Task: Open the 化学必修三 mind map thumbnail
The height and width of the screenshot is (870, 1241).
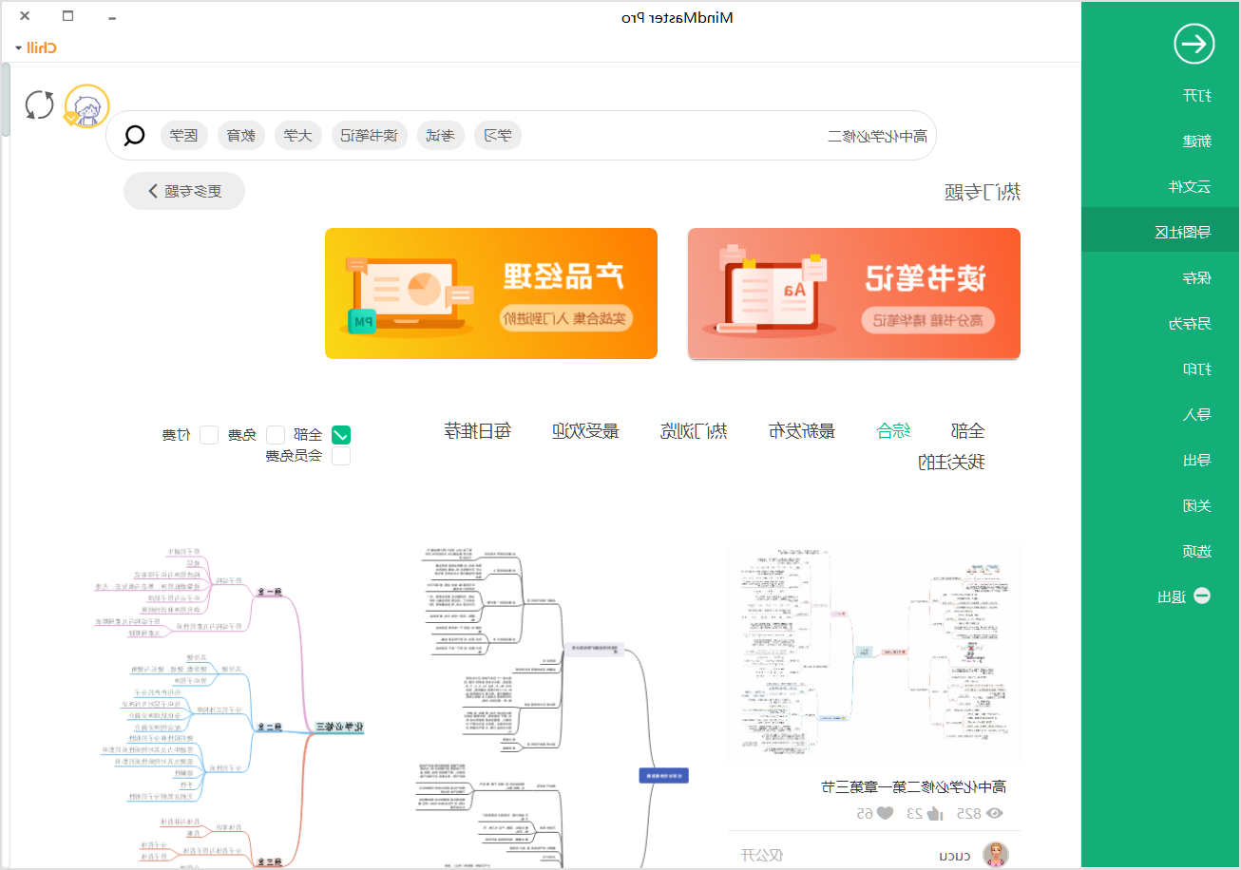Action: [x=231, y=706]
